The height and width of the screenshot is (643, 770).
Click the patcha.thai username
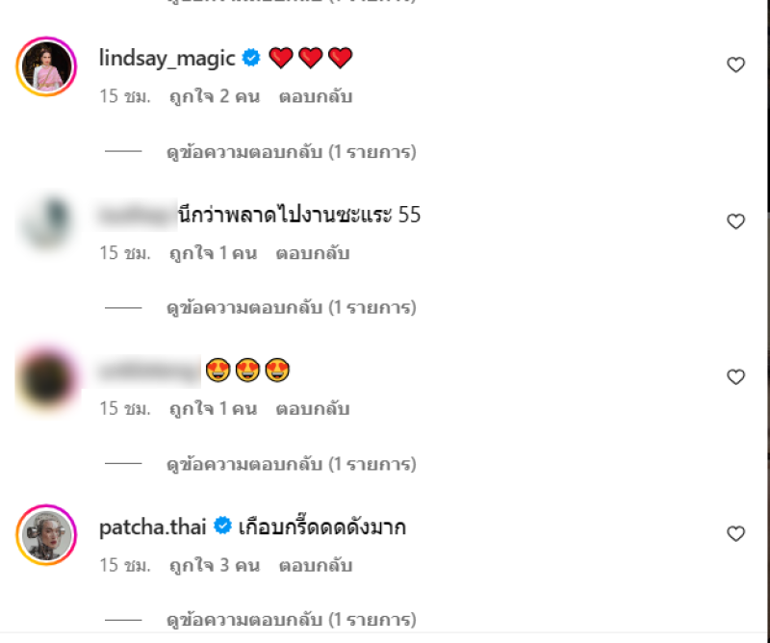click(x=152, y=527)
